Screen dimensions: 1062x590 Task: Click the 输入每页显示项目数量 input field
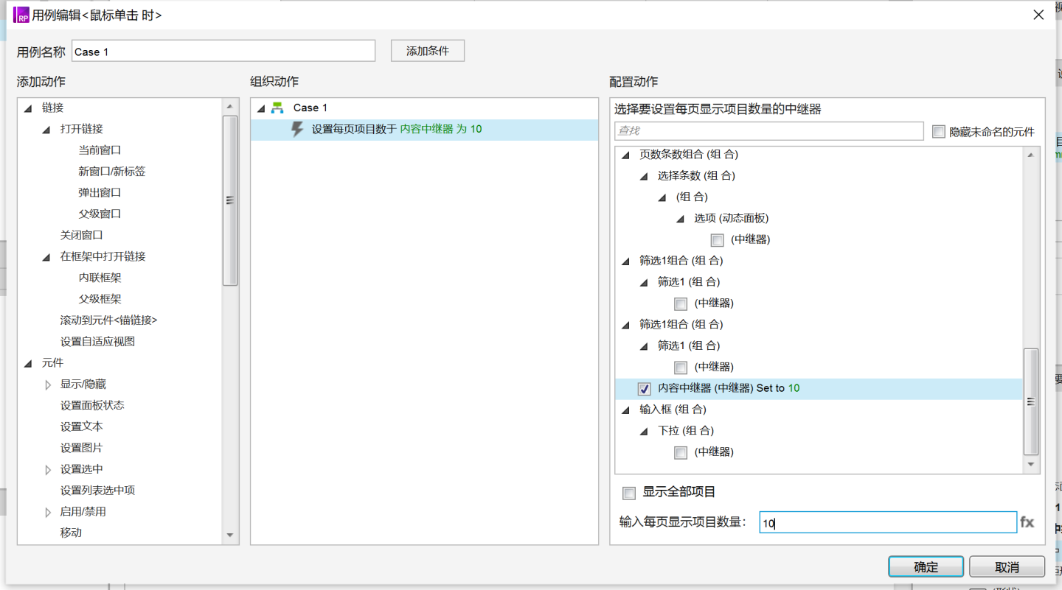click(x=888, y=523)
